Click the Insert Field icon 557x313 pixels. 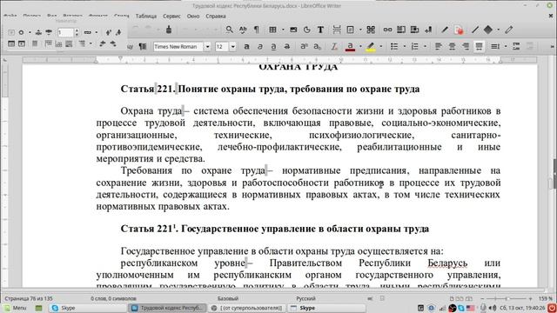click(x=350, y=30)
